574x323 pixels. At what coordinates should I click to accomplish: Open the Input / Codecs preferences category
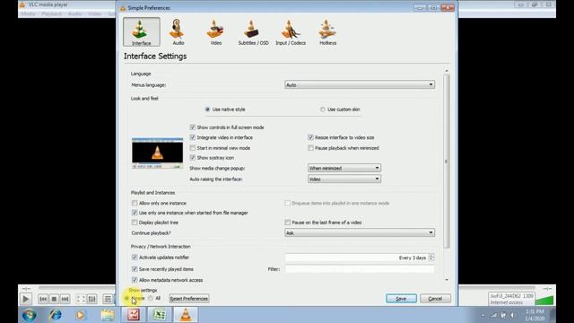click(x=291, y=32)
